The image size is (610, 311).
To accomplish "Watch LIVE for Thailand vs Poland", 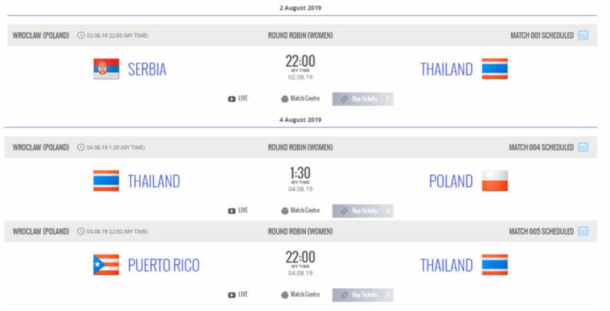I will (x=238, y=211).
